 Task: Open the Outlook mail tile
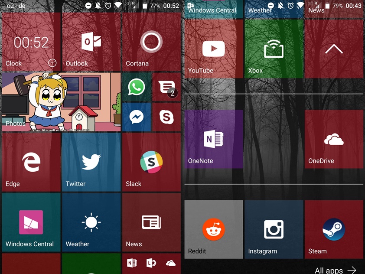91,42
